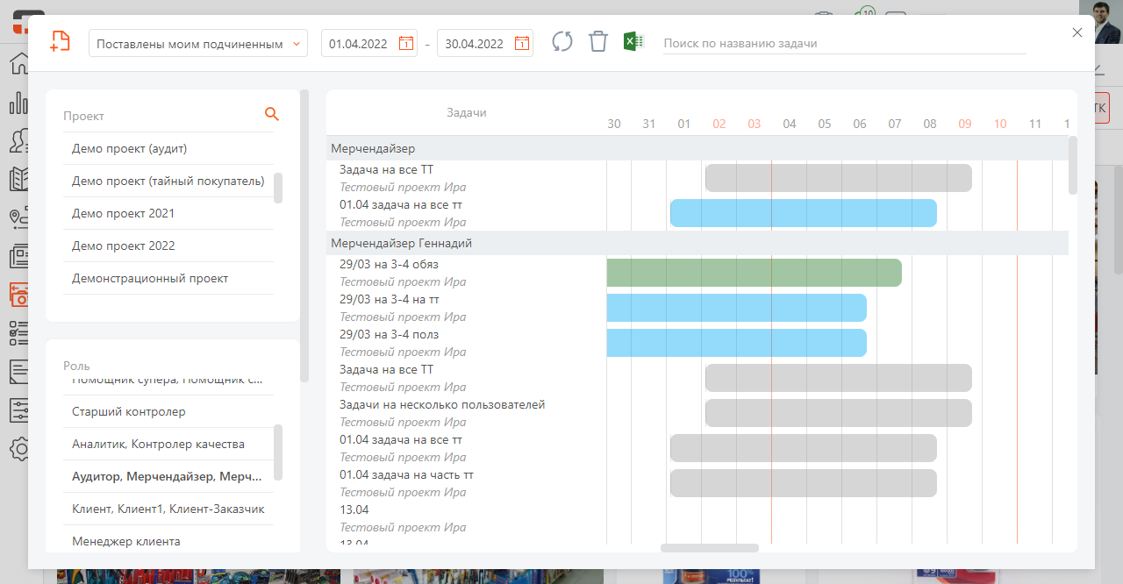Click the 'Мерчендайзер Геннадий' group header
1123x584 pixels.
404,243
